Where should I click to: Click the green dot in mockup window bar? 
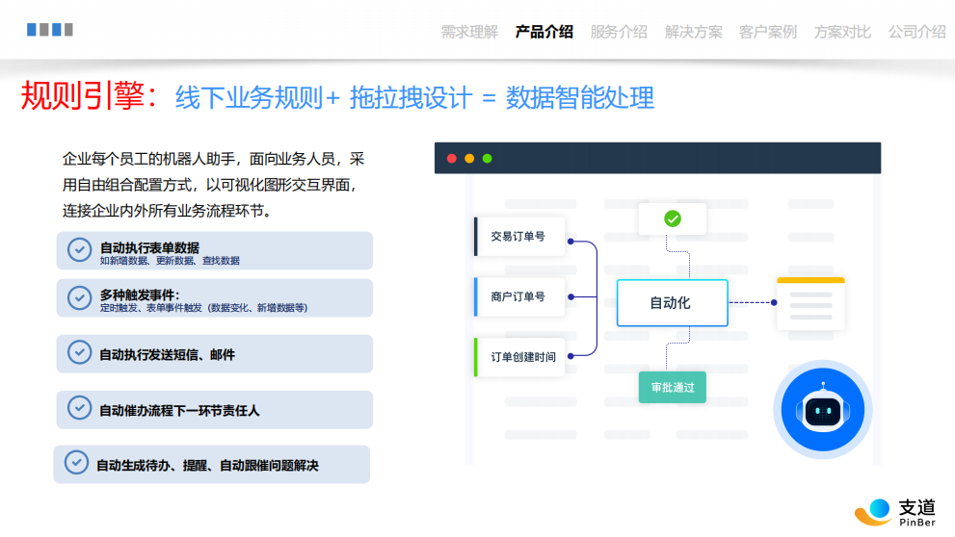pyautogui.click(x=487, y=158)
